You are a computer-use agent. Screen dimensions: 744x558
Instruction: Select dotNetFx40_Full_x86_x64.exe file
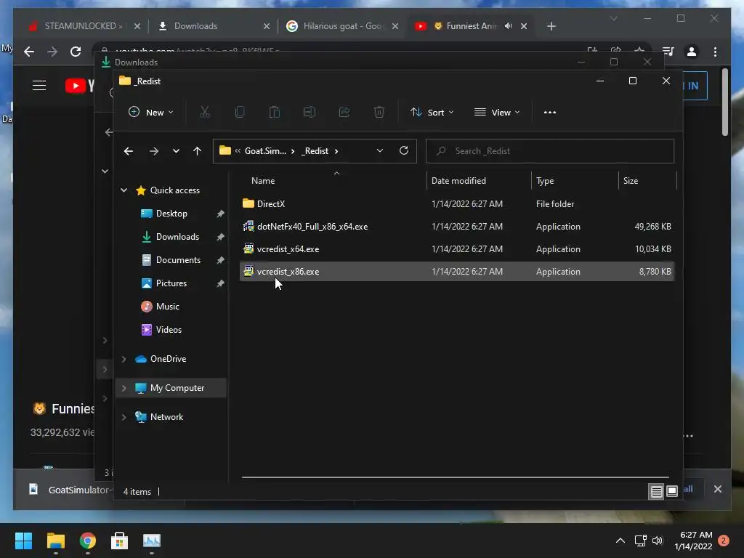(312, 227)
